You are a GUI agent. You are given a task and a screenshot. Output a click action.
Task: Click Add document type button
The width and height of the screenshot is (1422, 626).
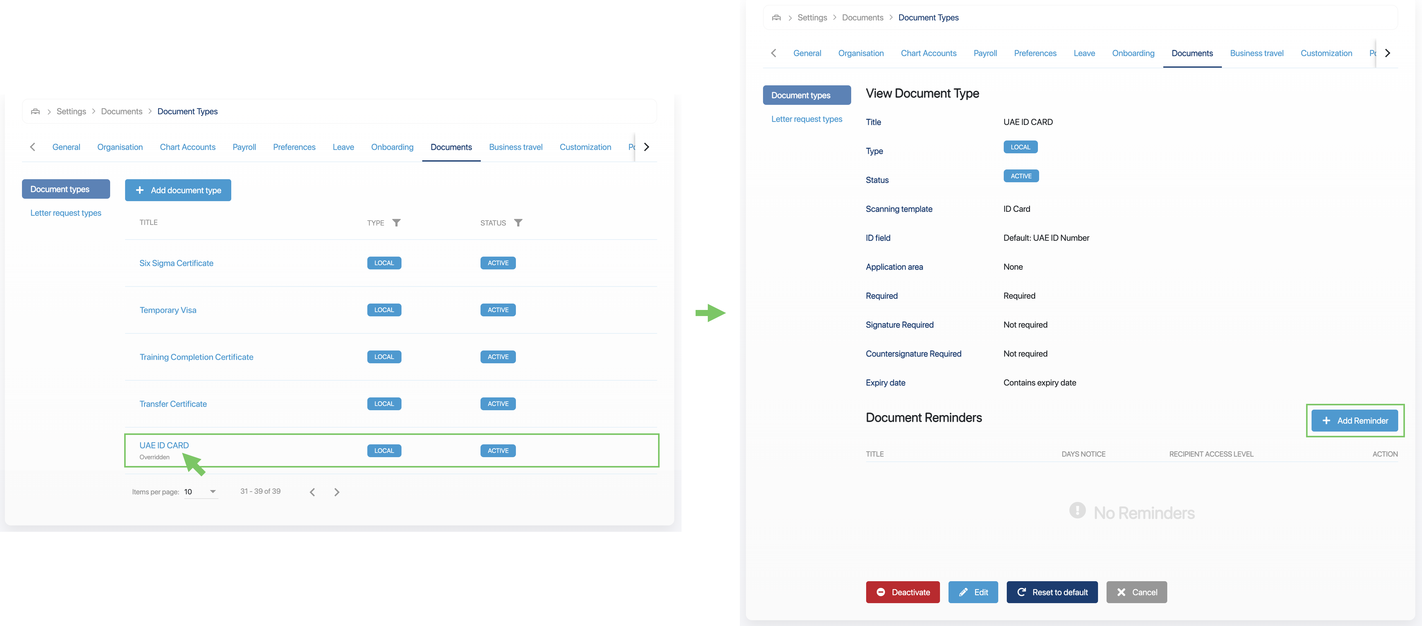click(178, 190)
